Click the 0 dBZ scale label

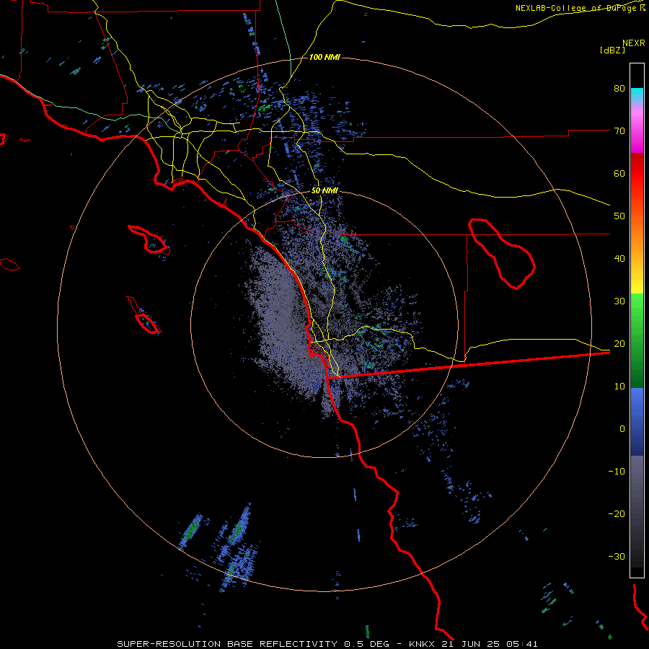[x=622, y=429]
